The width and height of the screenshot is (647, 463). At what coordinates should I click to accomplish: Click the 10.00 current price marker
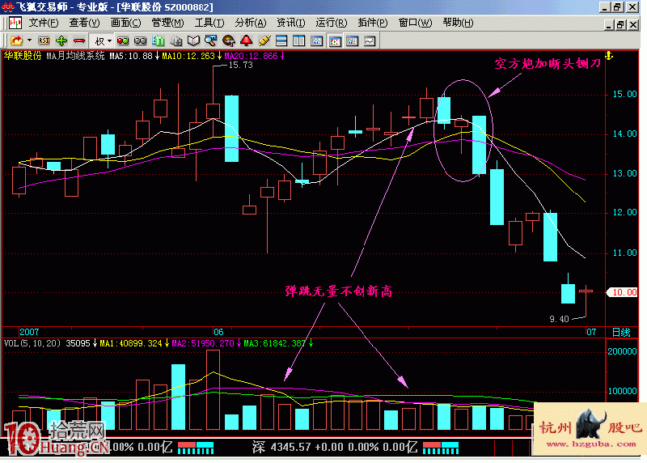624,292
